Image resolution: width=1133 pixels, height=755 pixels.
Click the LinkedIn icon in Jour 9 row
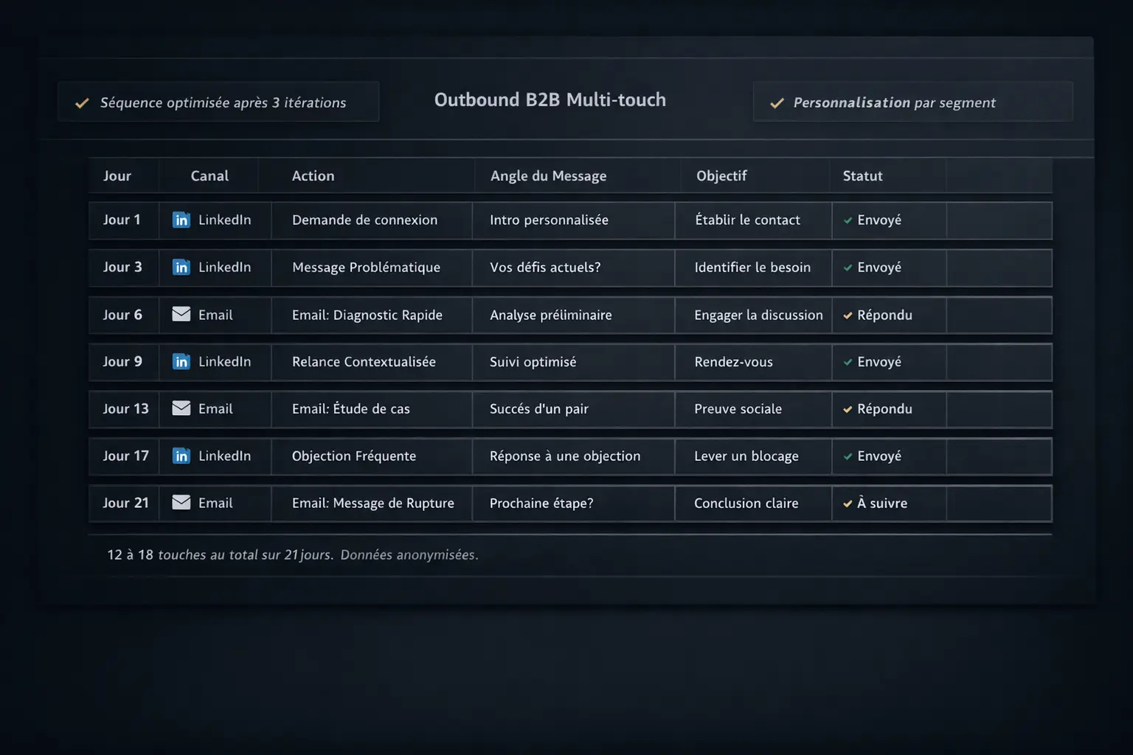click(181, 361)
